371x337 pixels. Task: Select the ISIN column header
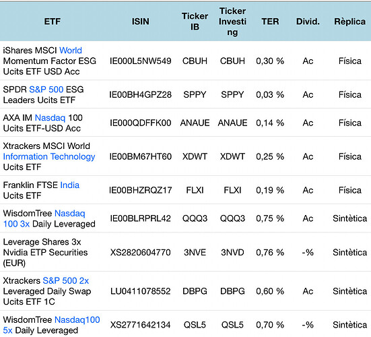coord(141,22)
